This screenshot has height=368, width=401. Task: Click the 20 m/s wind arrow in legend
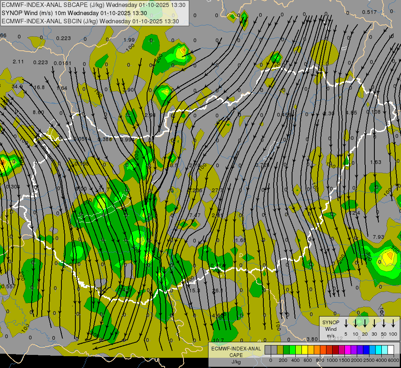[x=365, y=324]
